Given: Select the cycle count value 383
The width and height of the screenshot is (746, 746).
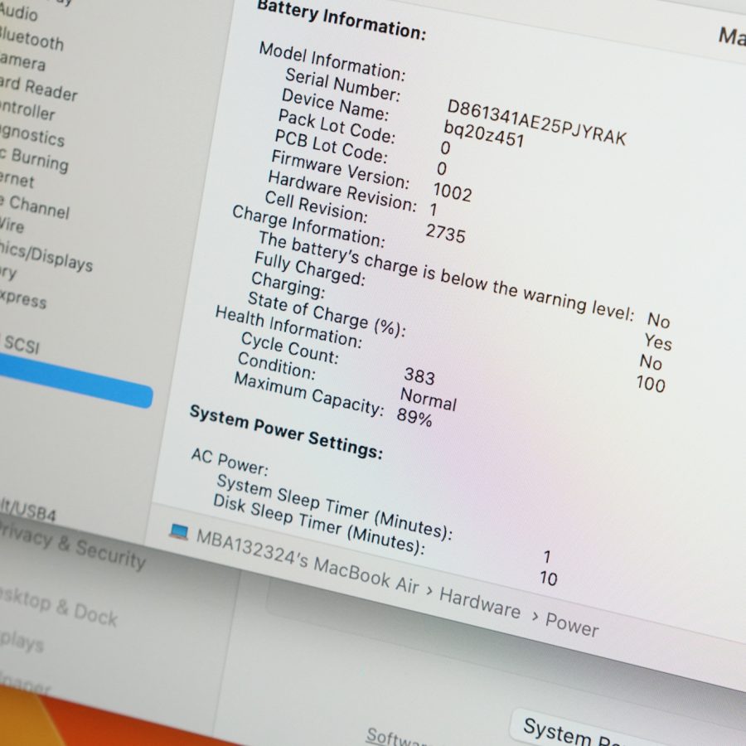Looking at the screenshot, I should click(419, 375).
